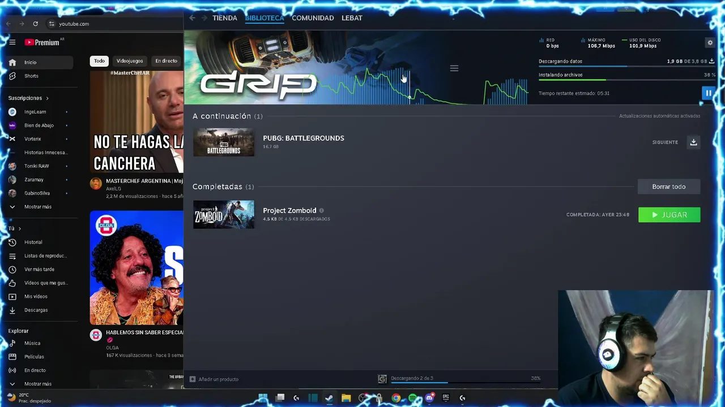Open the Vorterix subscription channel
The image size is (725, 407).
(x=40, y=139)
